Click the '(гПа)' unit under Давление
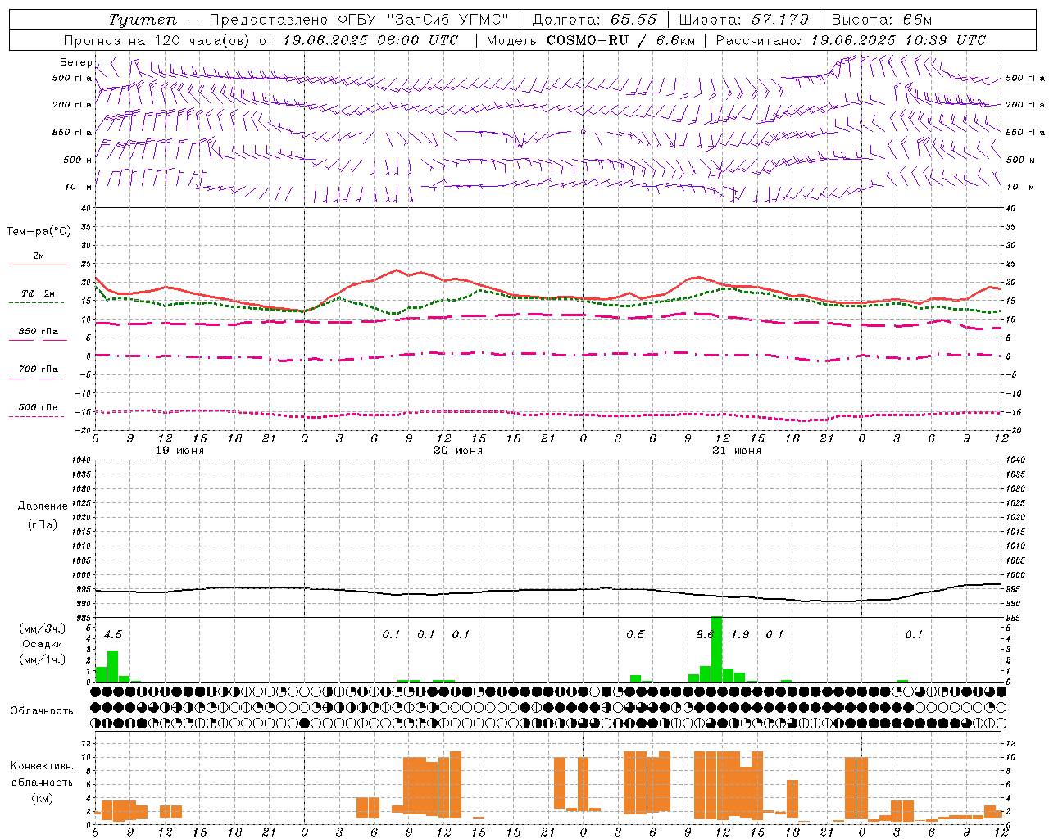The height and width of the screenshot is (839, 1049). point(43,524)
